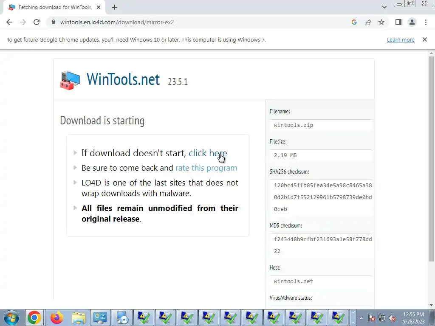Open the Chrome profile menu
The height and width of the screenshot is (326, 435).
(412, 22)
